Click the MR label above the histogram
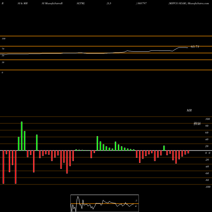The width and height of the screenshot is (212, 212). [189, 110]
